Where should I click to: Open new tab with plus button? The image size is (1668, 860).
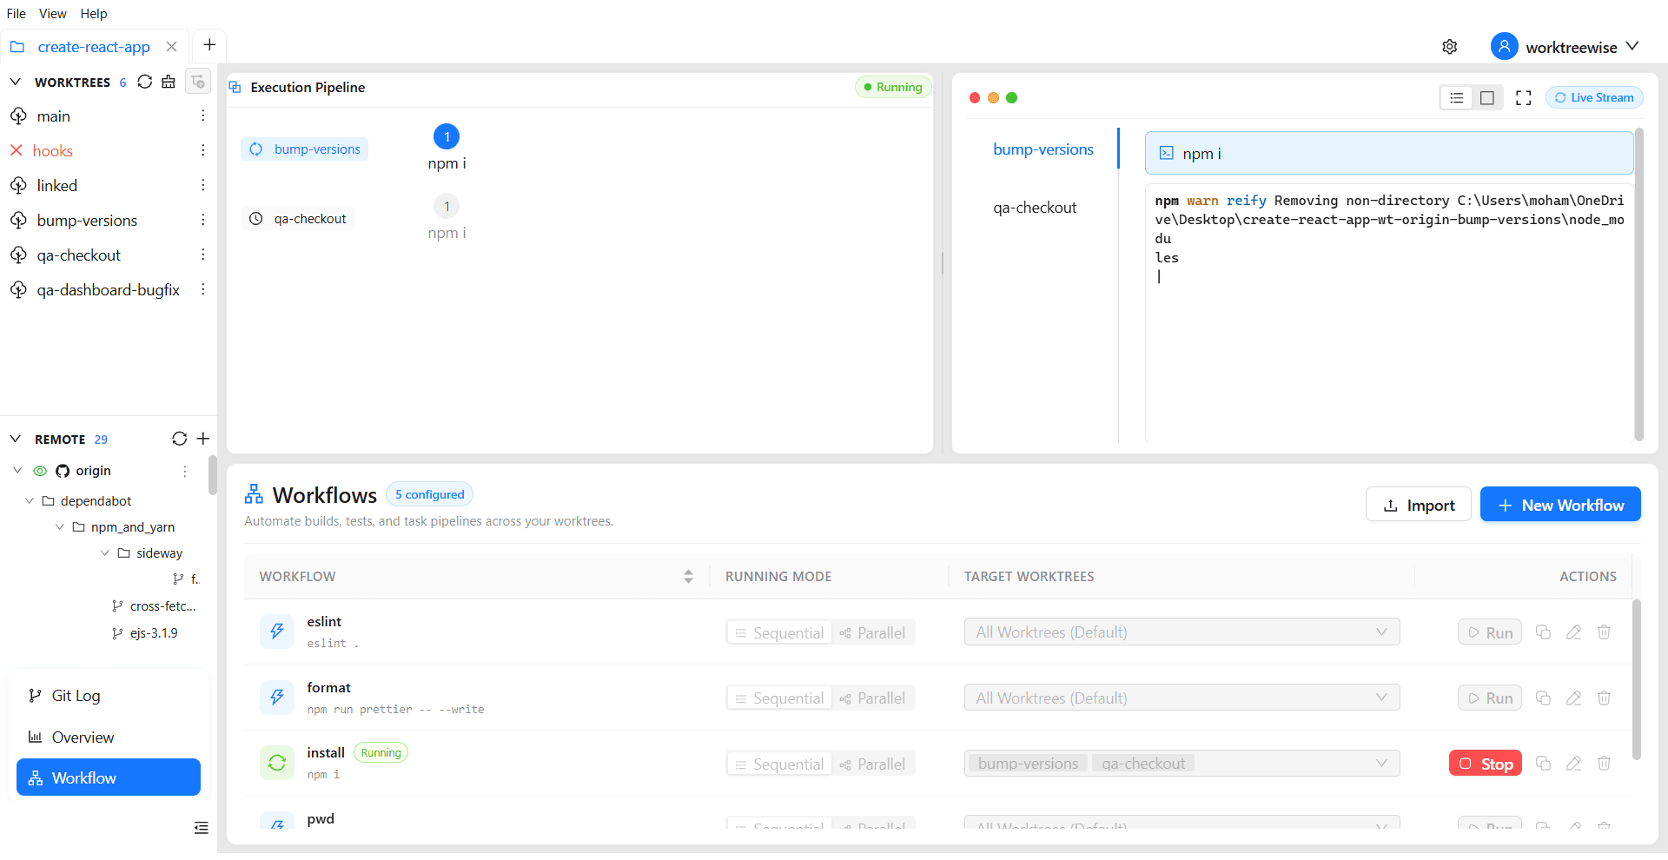click(209, 44)
